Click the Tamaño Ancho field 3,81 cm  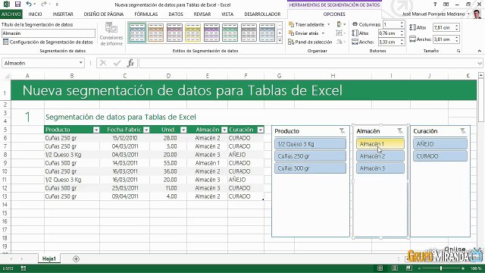tap(443, 39)
